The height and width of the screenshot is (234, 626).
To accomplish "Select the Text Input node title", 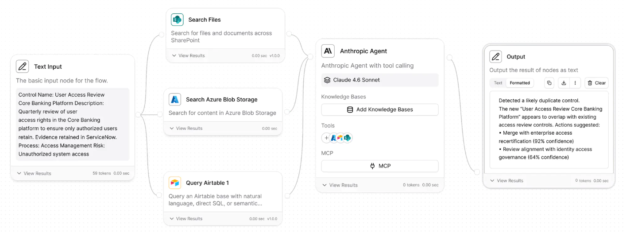I will (48, 66).
